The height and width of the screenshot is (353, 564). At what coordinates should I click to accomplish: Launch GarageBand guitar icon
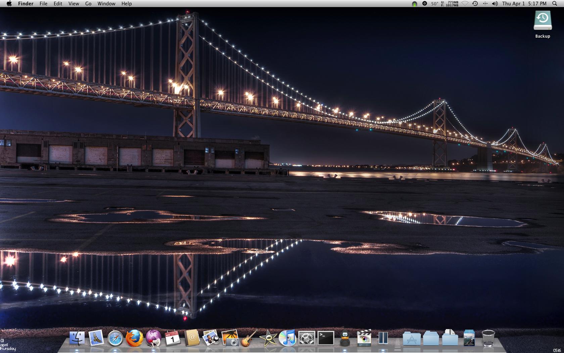coord(249,338)
